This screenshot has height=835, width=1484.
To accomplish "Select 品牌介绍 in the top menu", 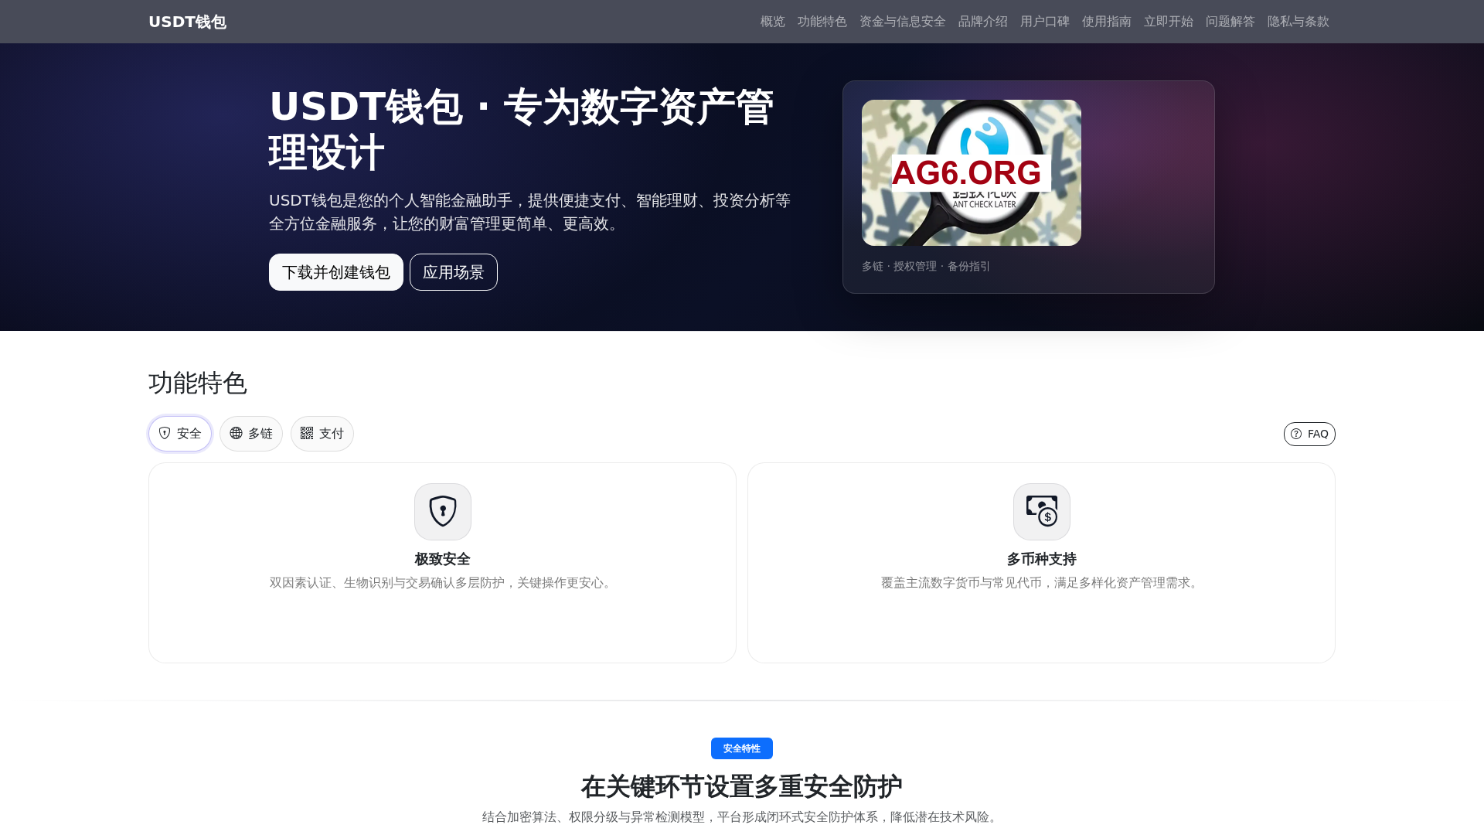I will pyautogui.click(x=982, y=22).
